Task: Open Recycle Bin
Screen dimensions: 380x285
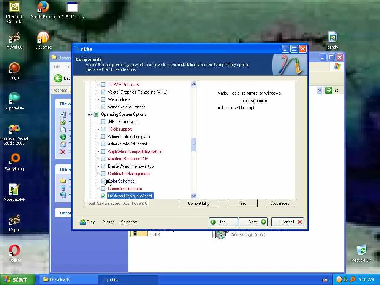Action: 361,253
